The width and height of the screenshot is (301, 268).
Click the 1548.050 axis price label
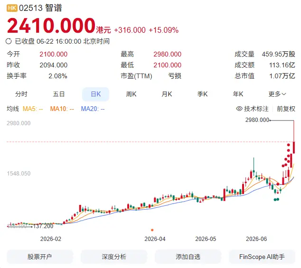(19, 174)
